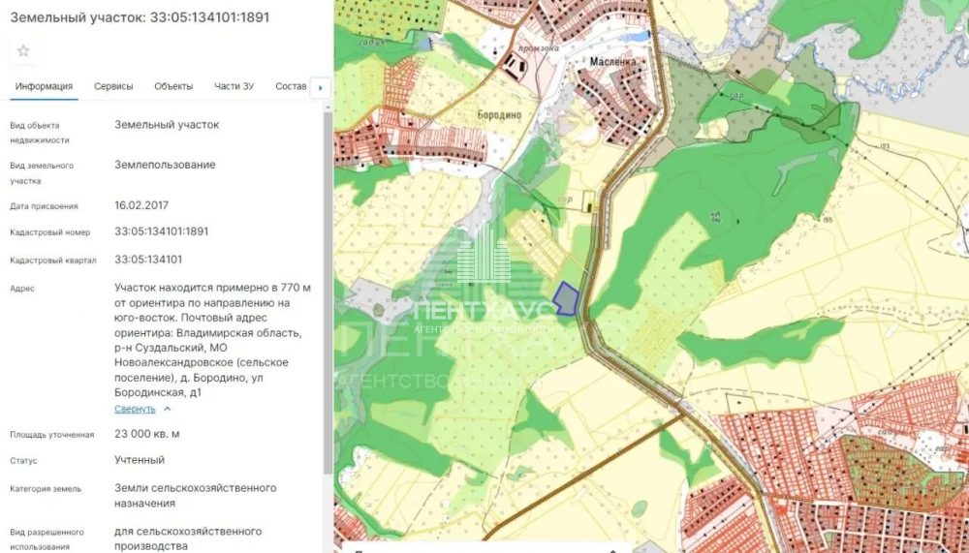Click the Бородино label on the map
The image size is (969, 553).
coord(499,115)
